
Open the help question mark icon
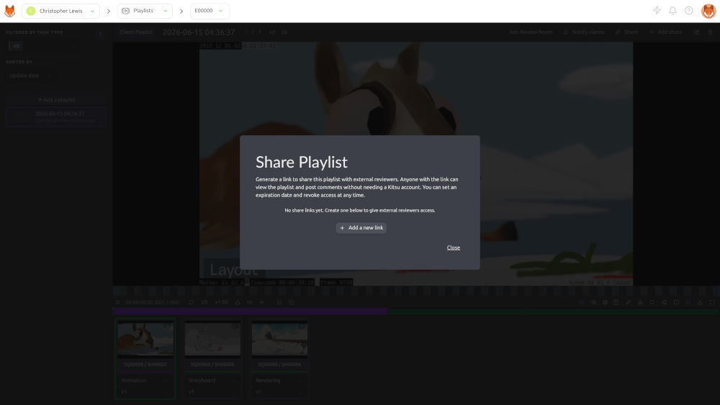(x=688, y=11)
